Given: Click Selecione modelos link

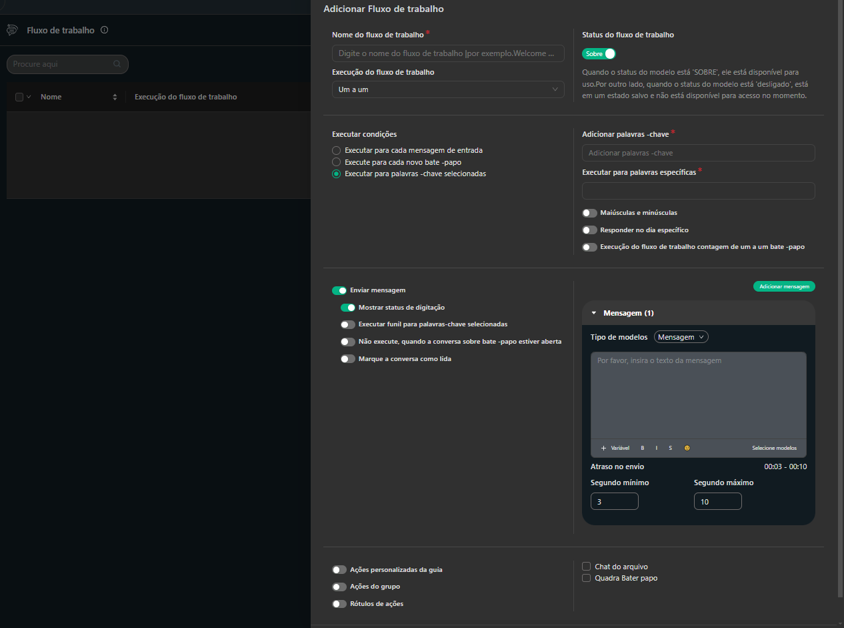Looking at the screenshot, I should coord(774,448).
